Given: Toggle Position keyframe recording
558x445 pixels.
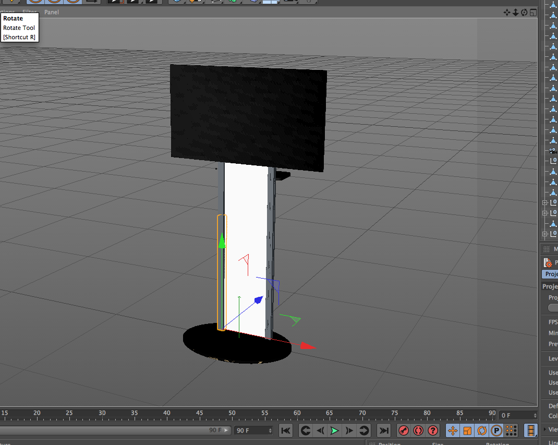Looking at the screenshot, I should (x=453, y=430).
